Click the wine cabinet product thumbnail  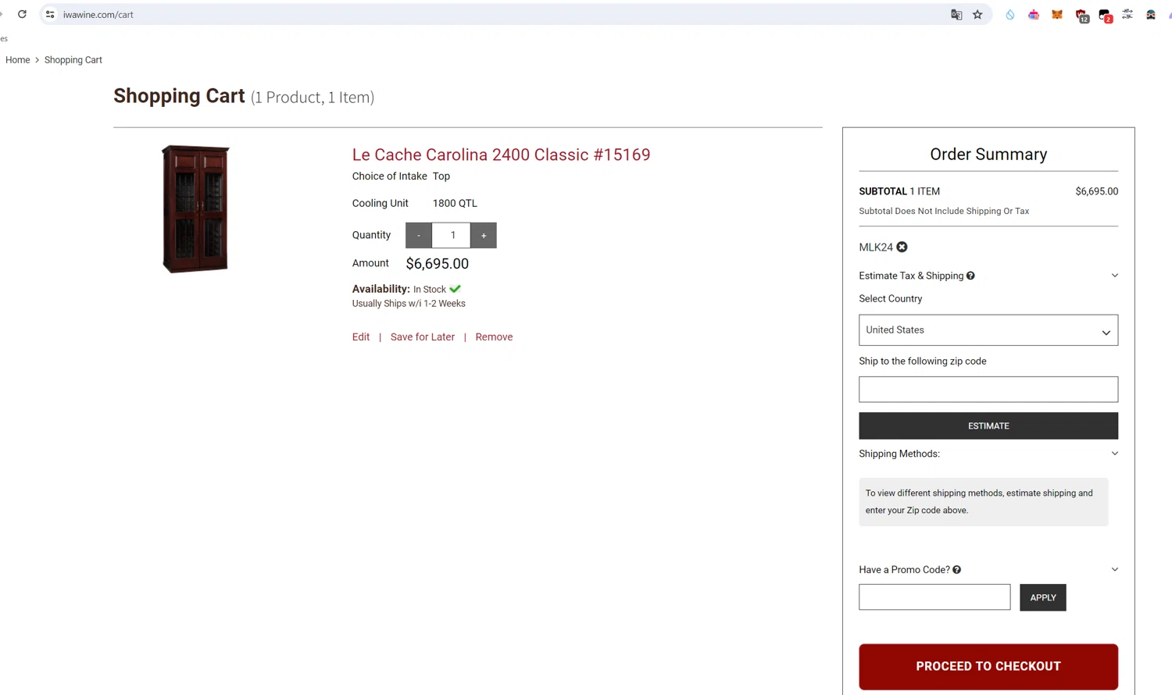point(195,209)
